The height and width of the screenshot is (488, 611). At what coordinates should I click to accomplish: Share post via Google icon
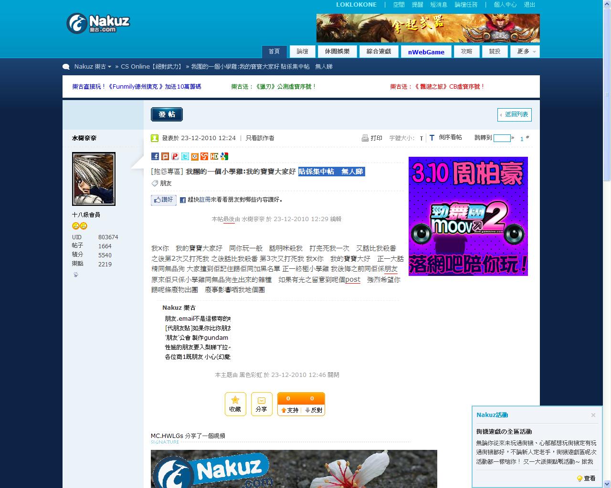click(x=224, y=156)
